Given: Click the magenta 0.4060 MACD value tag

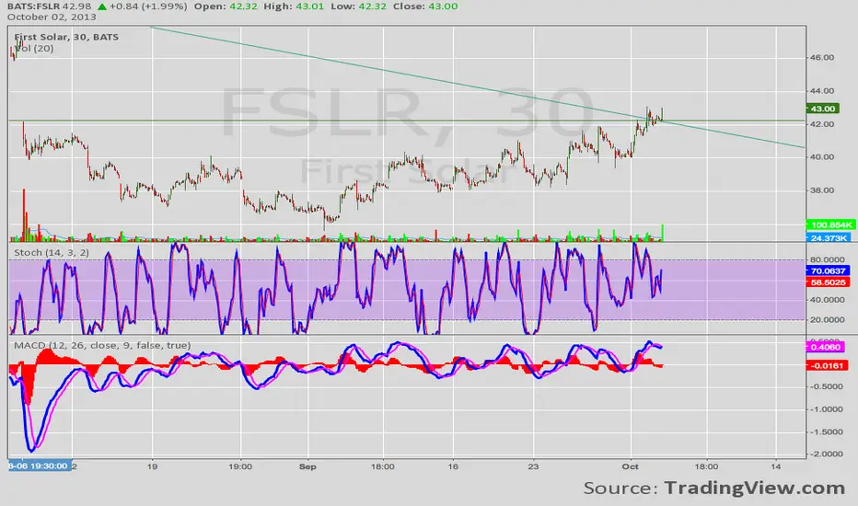Looking at the screenshot, I should click(x=825, y=347).
